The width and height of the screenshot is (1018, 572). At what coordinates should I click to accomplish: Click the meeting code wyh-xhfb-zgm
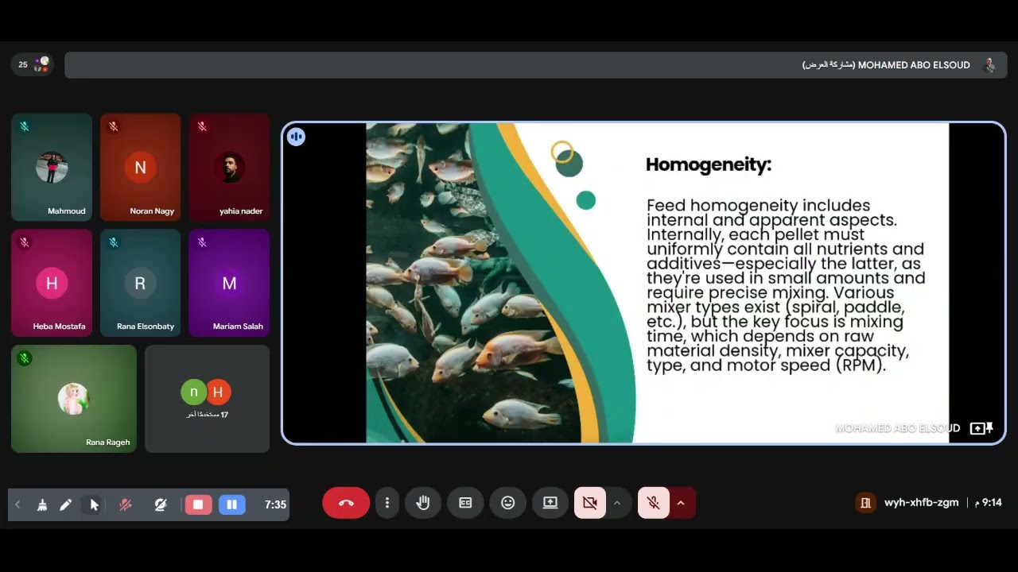pyautogui.click(x=921, y=503)
